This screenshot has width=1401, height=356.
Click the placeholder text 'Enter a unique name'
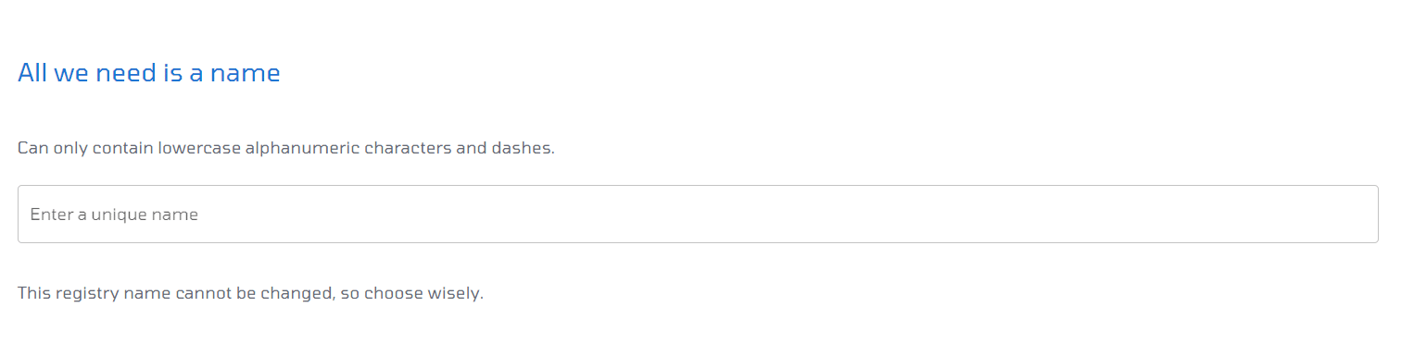click(x=114, y=215)
